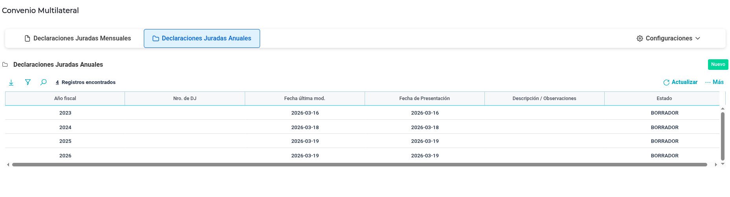
Task: Click the search magnifier icon
Action: [44, 82]
